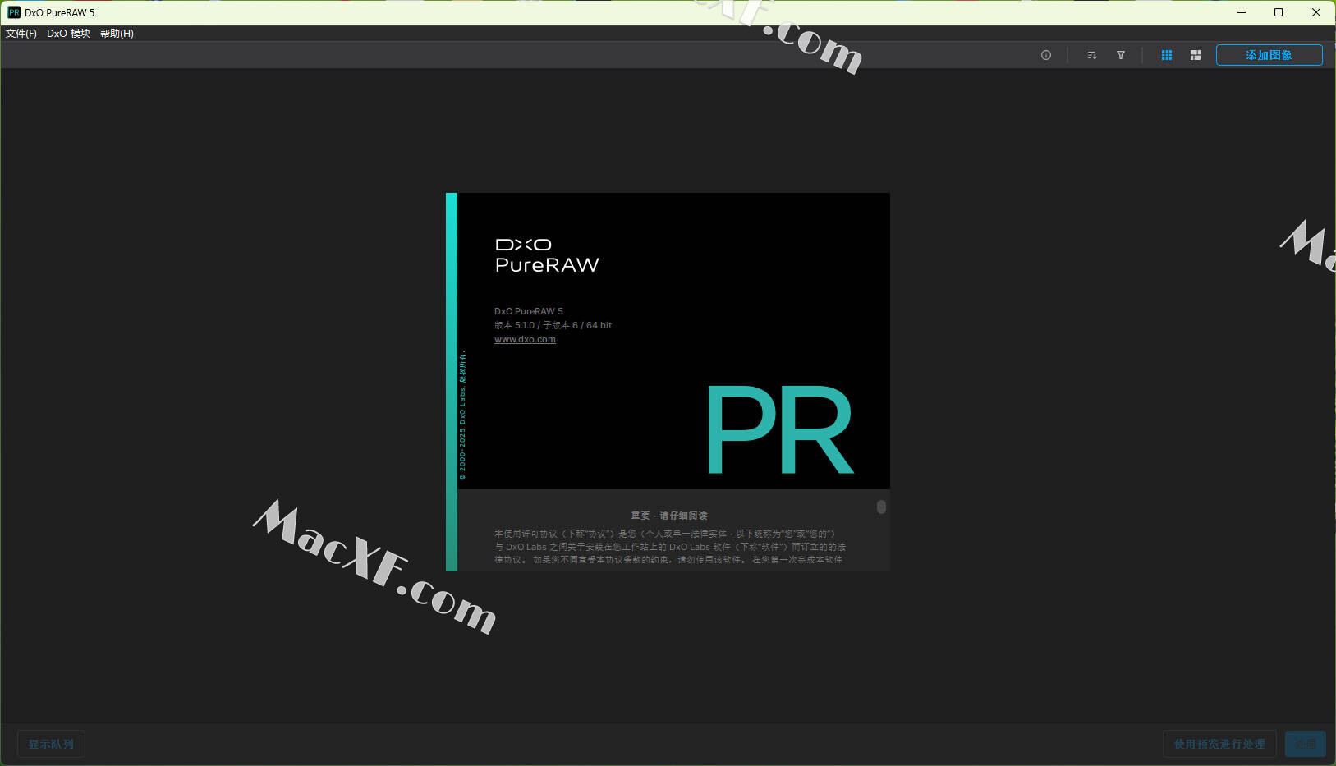Open the DxO 模块 menu
The width and height of the screenshot is (1336, 766).
tap(68, 34)
